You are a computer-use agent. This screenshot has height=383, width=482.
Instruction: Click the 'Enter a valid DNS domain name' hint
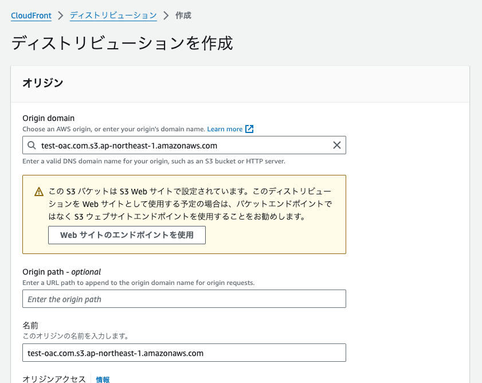pos(154,161)
